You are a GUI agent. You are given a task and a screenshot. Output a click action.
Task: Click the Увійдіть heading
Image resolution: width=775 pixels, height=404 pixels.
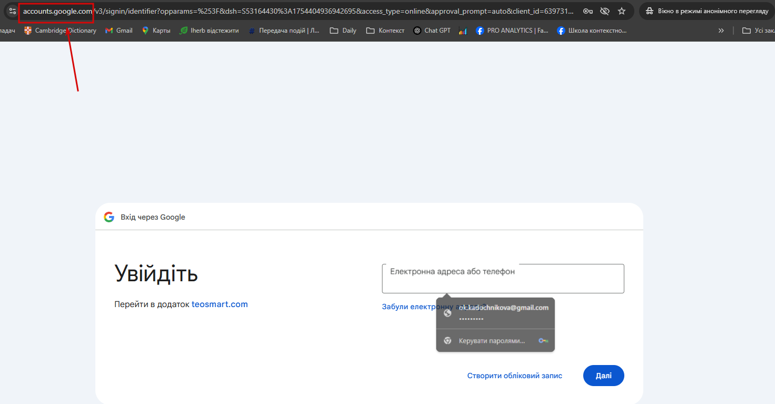[156, 273]
